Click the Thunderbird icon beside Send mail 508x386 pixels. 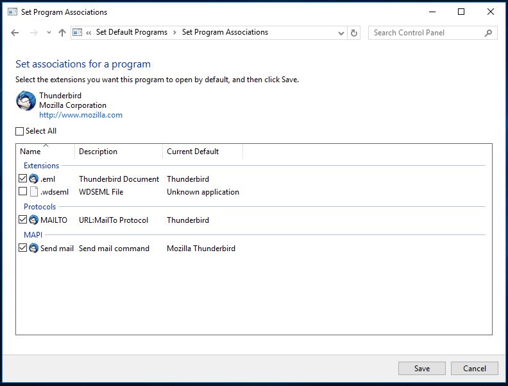click(x=34, y=248)
